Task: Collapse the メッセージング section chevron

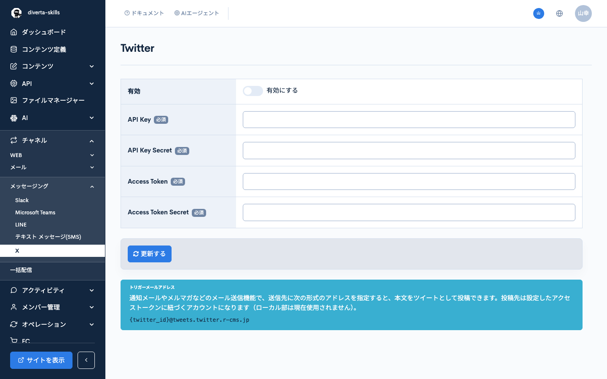Action: [x=92, y=187]
